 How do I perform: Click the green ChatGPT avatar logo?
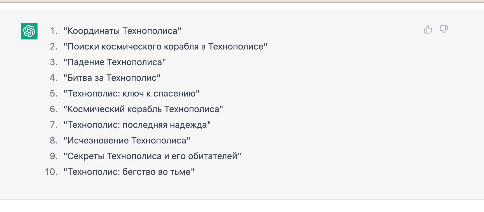tap(29, 31)
